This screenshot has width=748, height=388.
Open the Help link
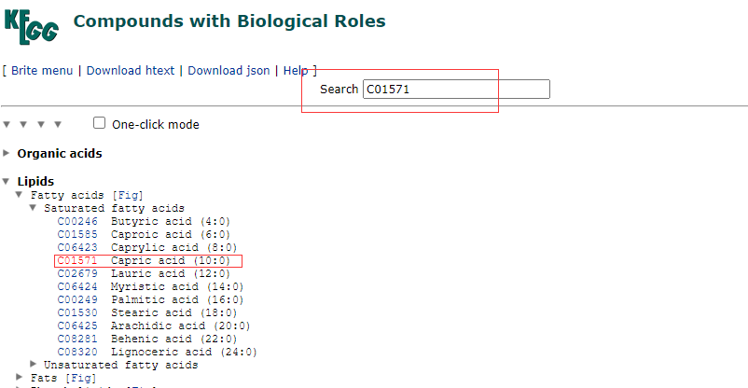(x=295, y=71)
